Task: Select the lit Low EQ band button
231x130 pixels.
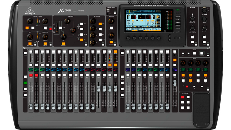Action: 81,40
